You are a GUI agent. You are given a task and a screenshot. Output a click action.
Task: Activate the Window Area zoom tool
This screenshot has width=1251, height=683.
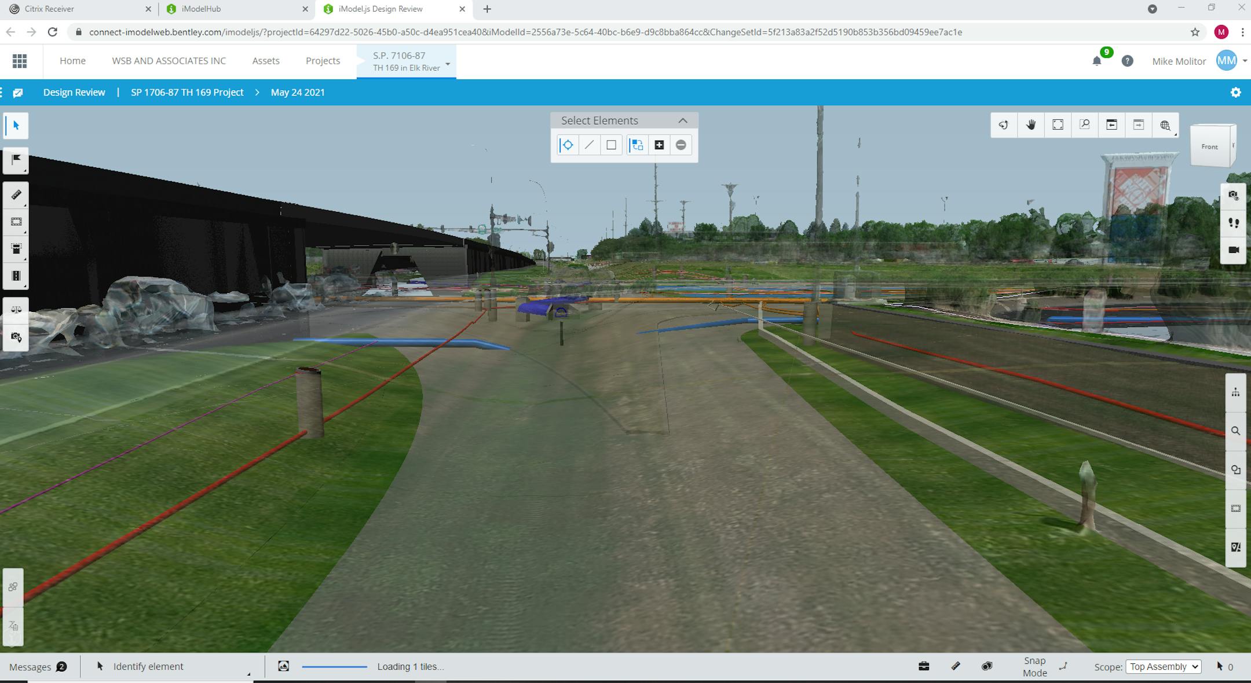pos(1085,125)
